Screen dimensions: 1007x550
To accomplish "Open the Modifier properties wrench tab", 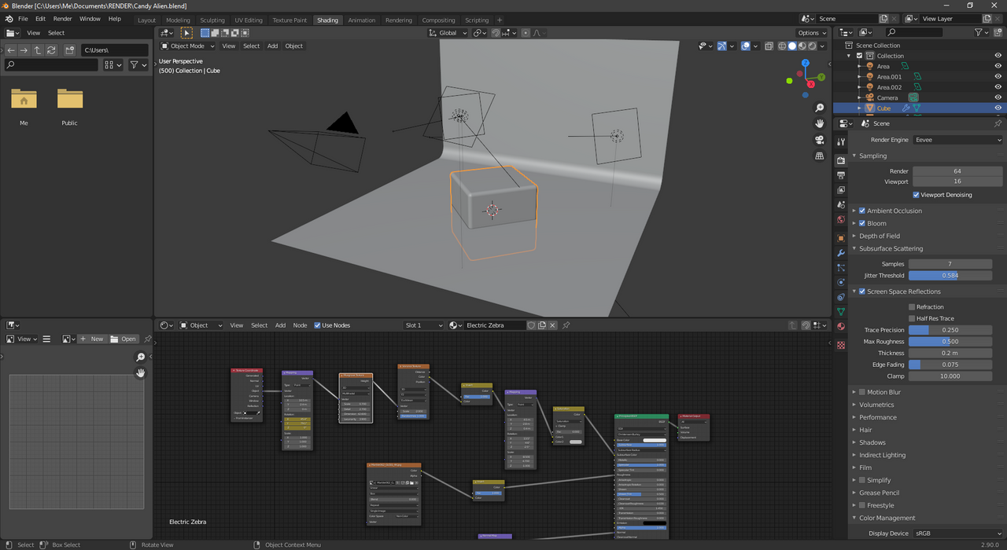I will pyautogui.click(x=841, y=253).
